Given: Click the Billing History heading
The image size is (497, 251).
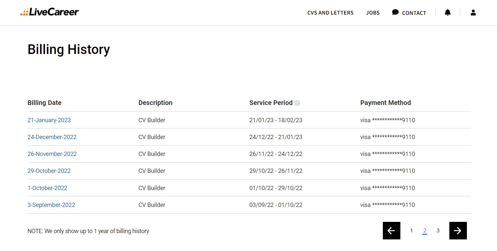Looking at the screenshot, I should coord(68,49).
